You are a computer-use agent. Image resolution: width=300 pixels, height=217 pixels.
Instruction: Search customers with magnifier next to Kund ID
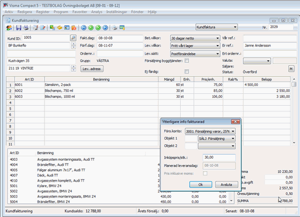coord(73,38)
